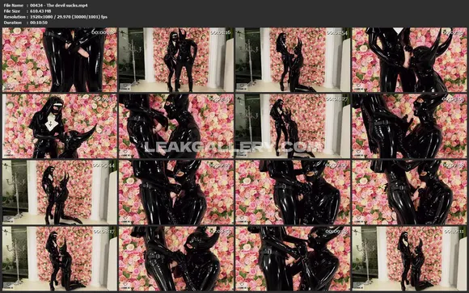Open the thumbnail stamped 00:04:27
Image resolution: width=469 pixels, height=293 pixels.
pos(293,126)
